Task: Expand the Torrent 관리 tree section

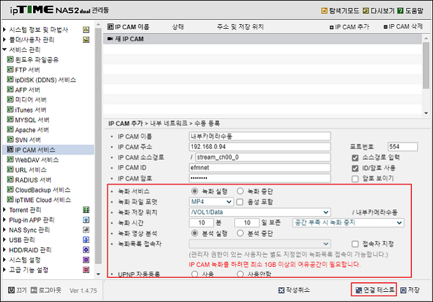Action: [4, 210]
